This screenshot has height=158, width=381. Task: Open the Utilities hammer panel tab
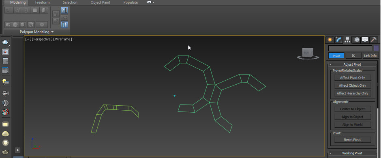(x=373, y=40)
